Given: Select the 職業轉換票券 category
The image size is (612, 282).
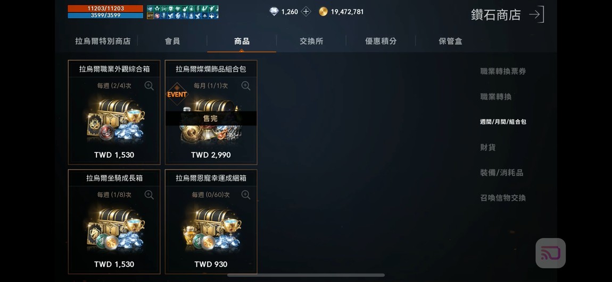Looking at the screenshot, I should click(x=503, y=71).
